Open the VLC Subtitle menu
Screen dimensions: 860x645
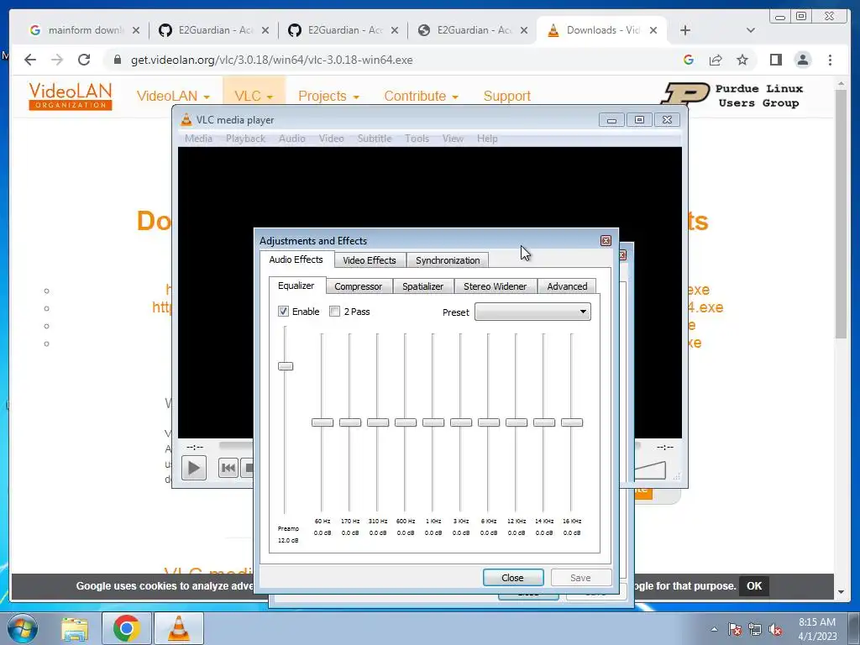pos(374,139)
